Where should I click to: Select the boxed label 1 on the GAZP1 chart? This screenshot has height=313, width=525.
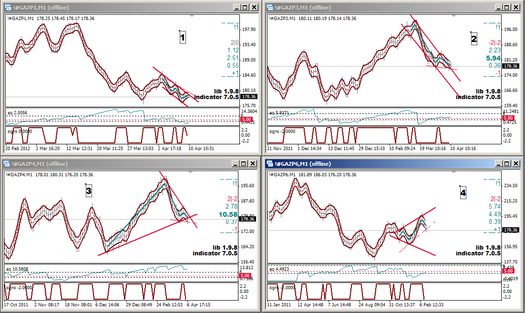183,38
